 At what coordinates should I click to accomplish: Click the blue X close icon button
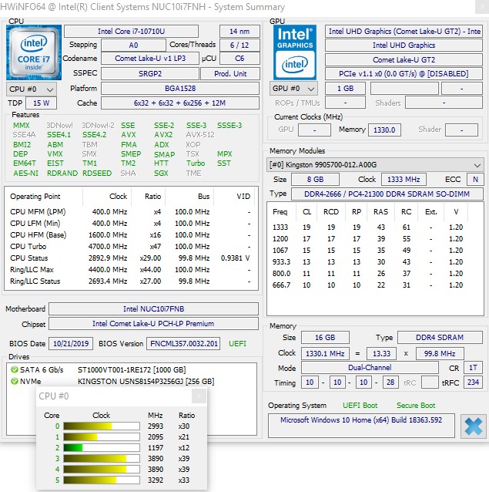tap(473, 426)
